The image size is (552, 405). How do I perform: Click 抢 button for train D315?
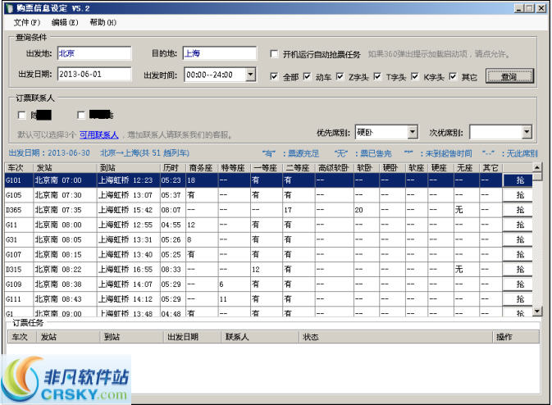(518, 269)
